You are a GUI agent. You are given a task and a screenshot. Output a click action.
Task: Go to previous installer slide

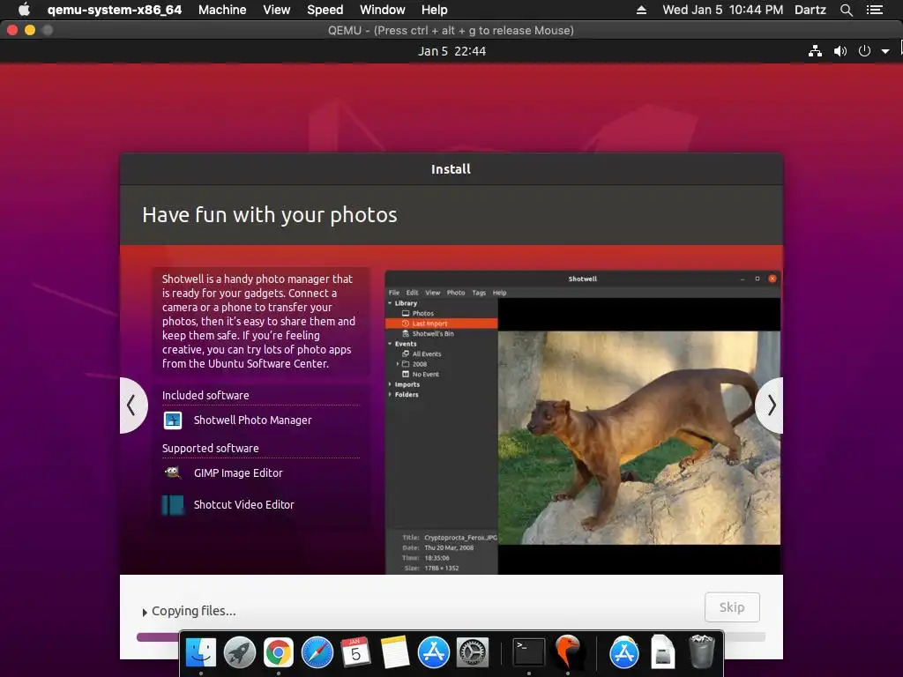[x=132, y=405]
